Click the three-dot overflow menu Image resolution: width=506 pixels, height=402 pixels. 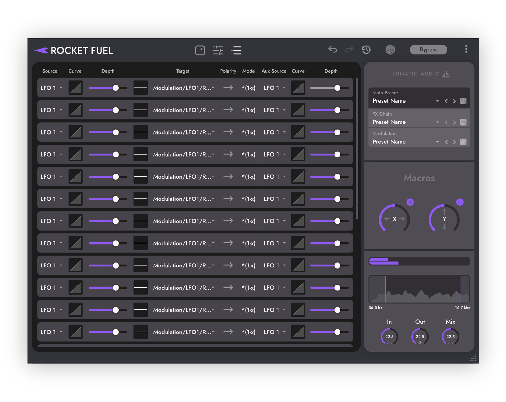(466, 49)
